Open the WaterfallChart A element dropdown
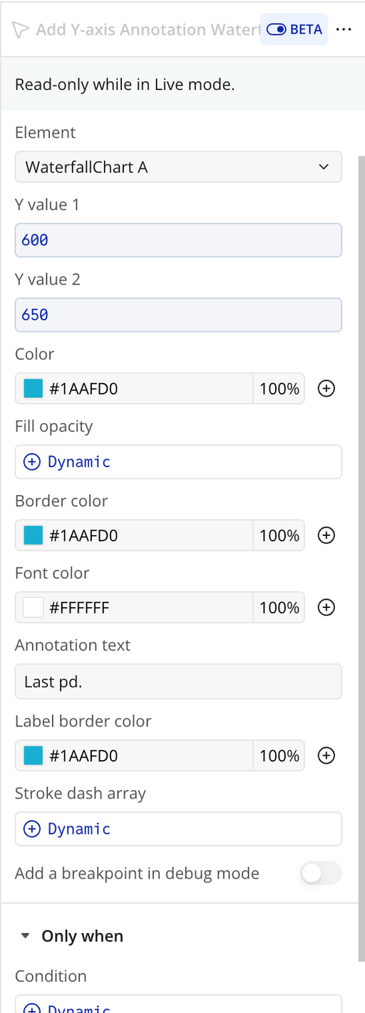 point(178,166)
